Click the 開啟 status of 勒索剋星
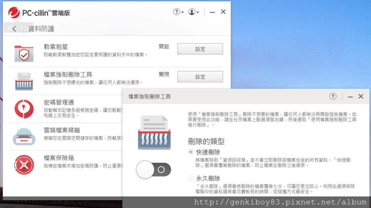Screen dimensions: 371x208 tap(164, 47)
